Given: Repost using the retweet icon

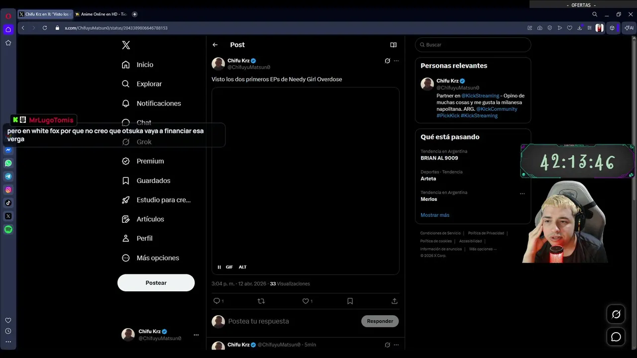Looking at the screenshot, I should click(261, 301).
